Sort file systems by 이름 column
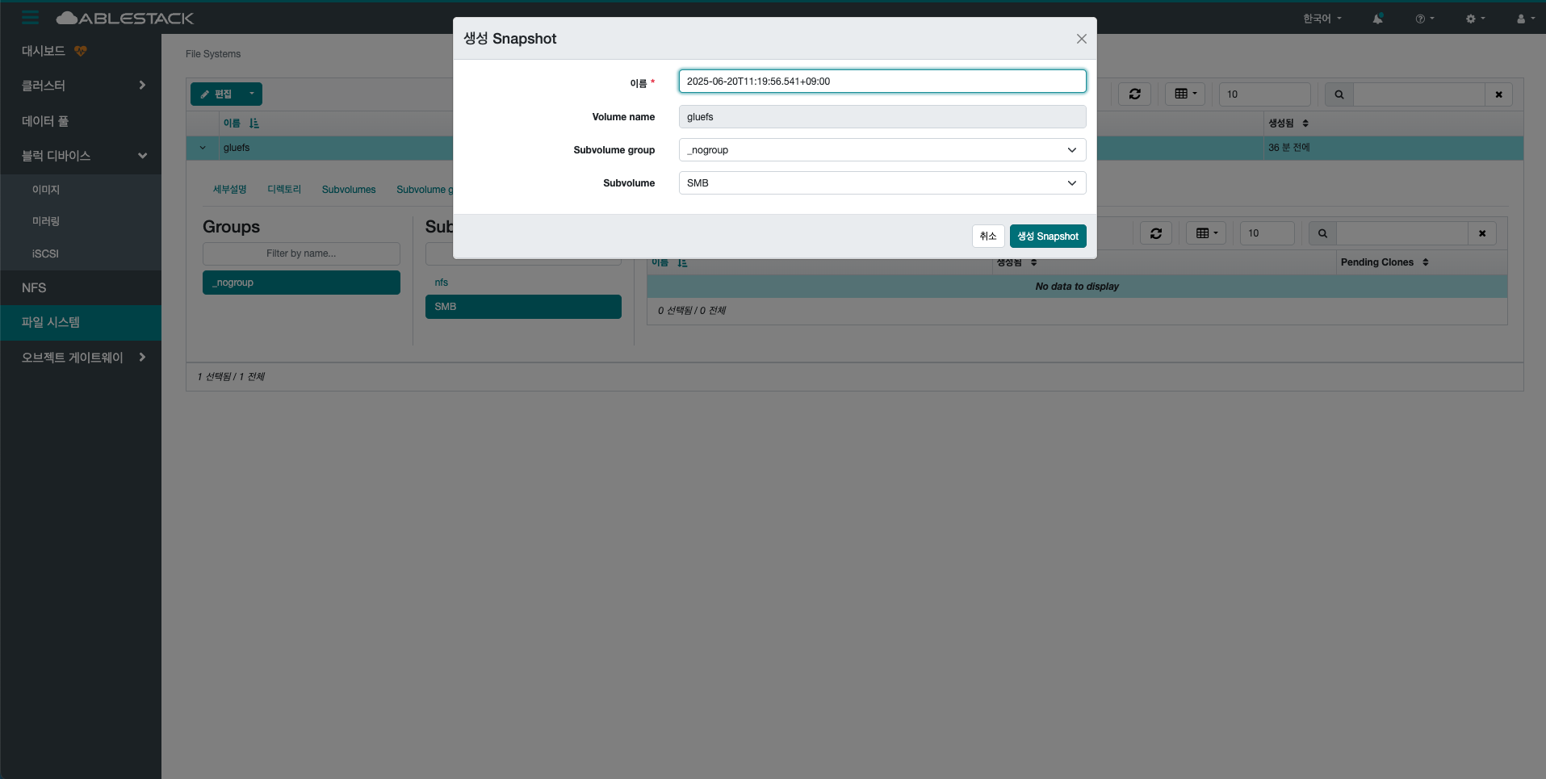The height and width of the screenshot is (779, 1546). (x=241, y=123)
